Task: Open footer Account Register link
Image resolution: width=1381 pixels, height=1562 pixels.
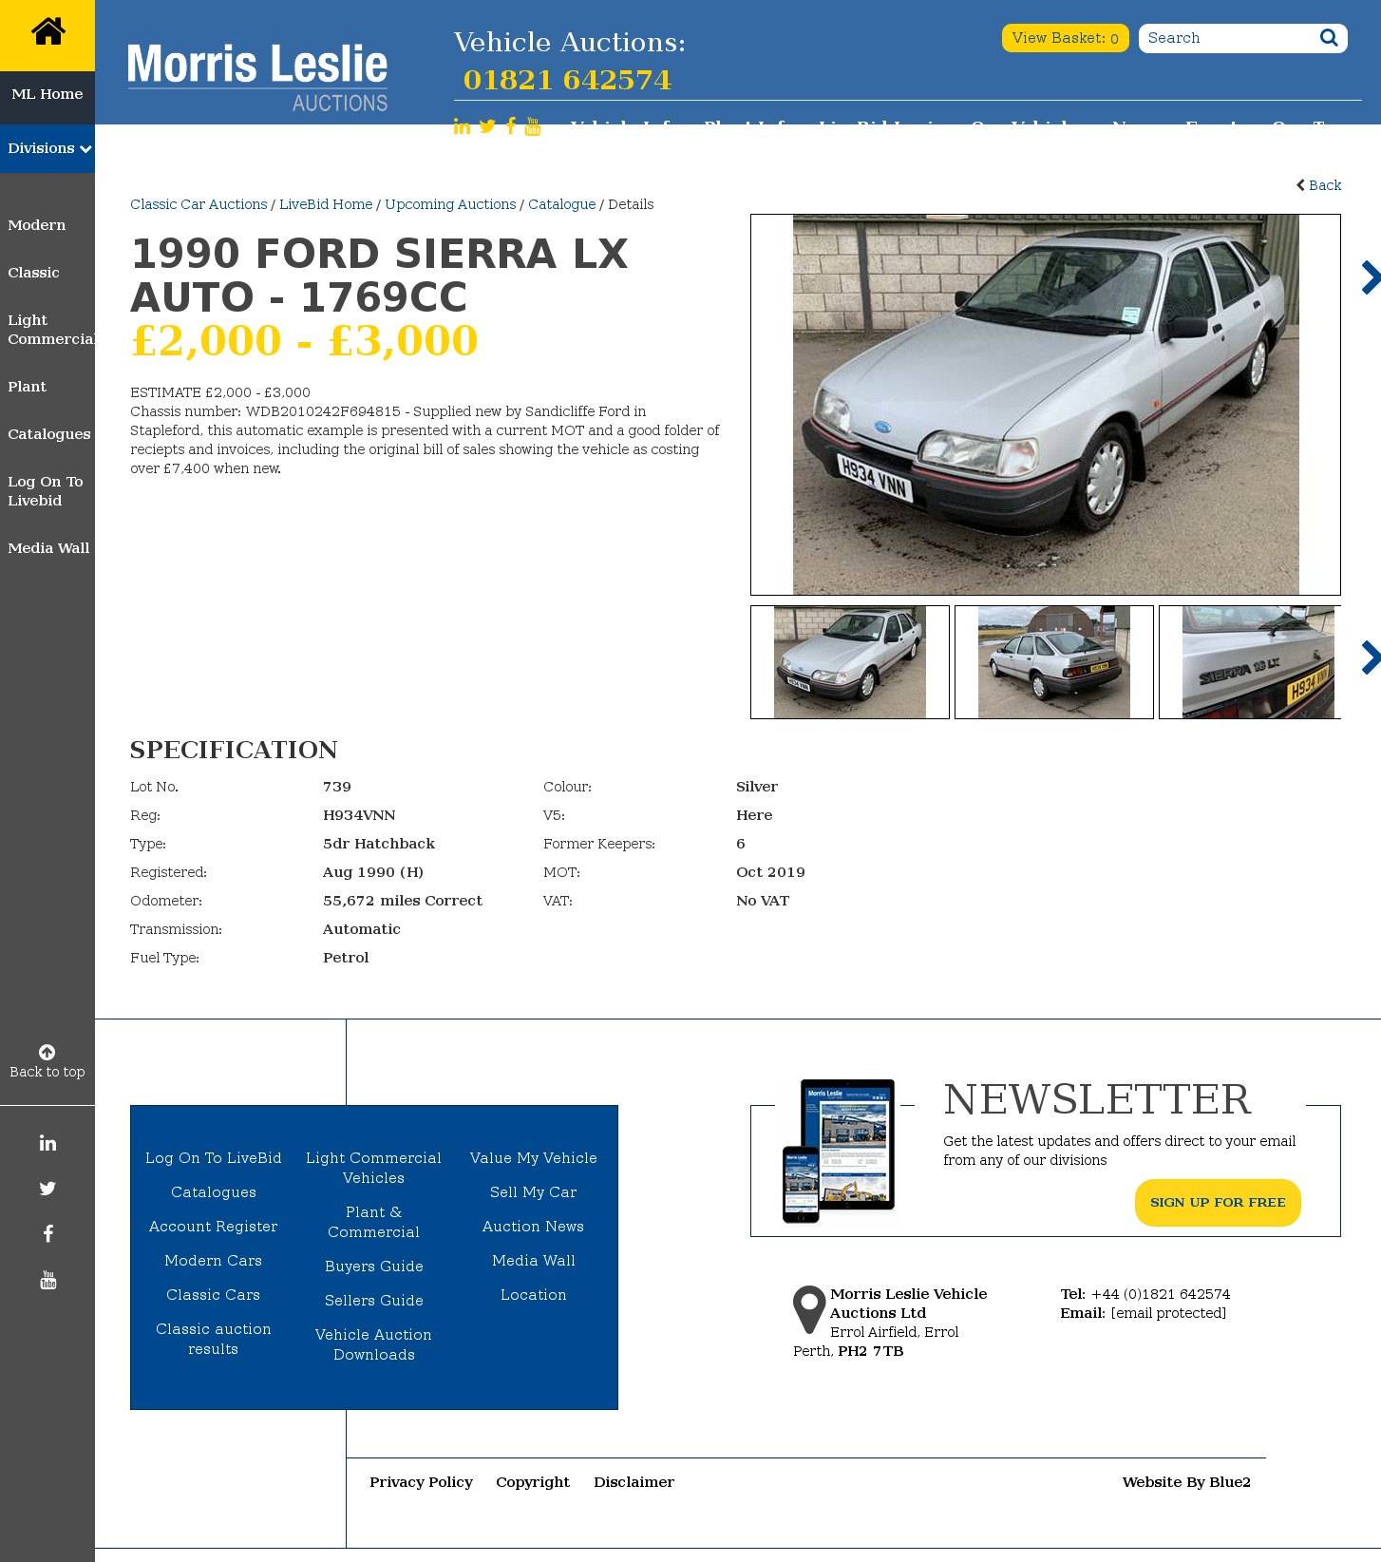Action: 214,1227
